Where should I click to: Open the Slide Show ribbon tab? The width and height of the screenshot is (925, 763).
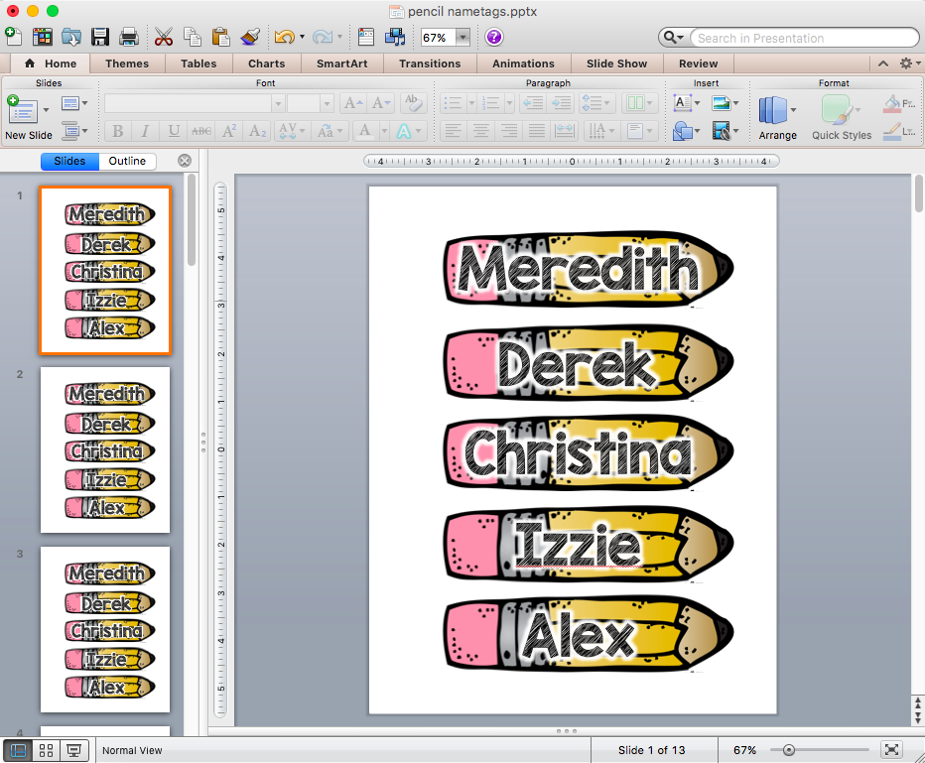tap(617, 64)
